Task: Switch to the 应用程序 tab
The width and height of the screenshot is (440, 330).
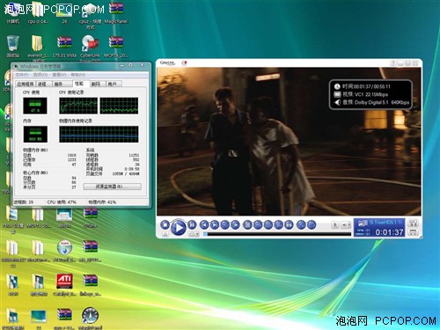Action: [26, 84]
